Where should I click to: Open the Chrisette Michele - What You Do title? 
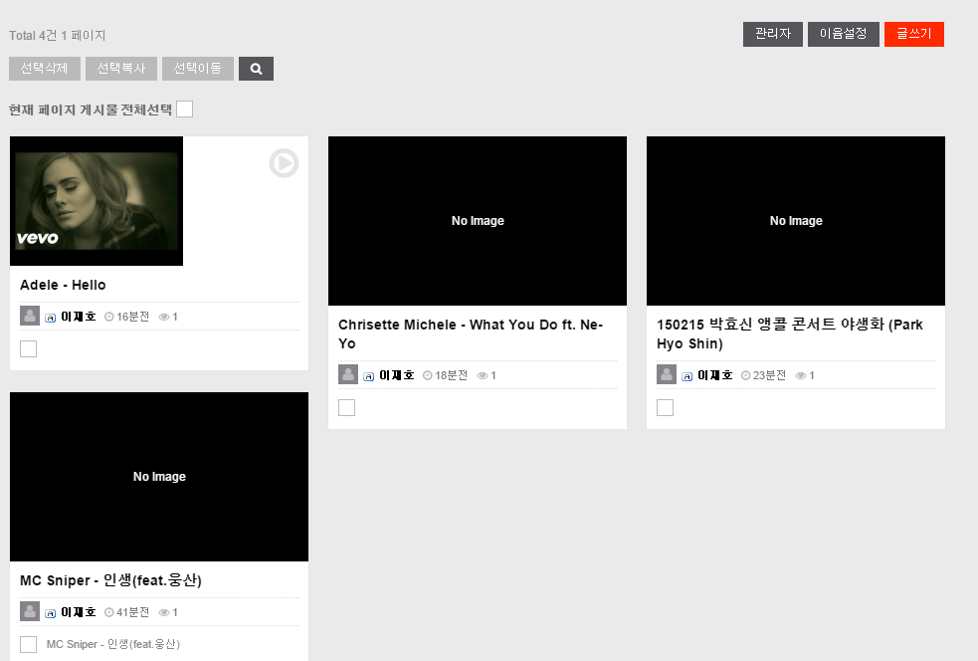click(x=471, y=333)
